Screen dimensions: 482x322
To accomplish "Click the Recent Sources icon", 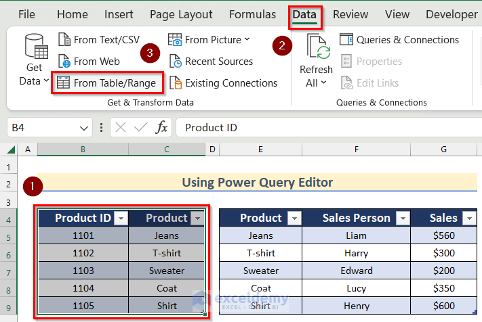I will [175, 62].
